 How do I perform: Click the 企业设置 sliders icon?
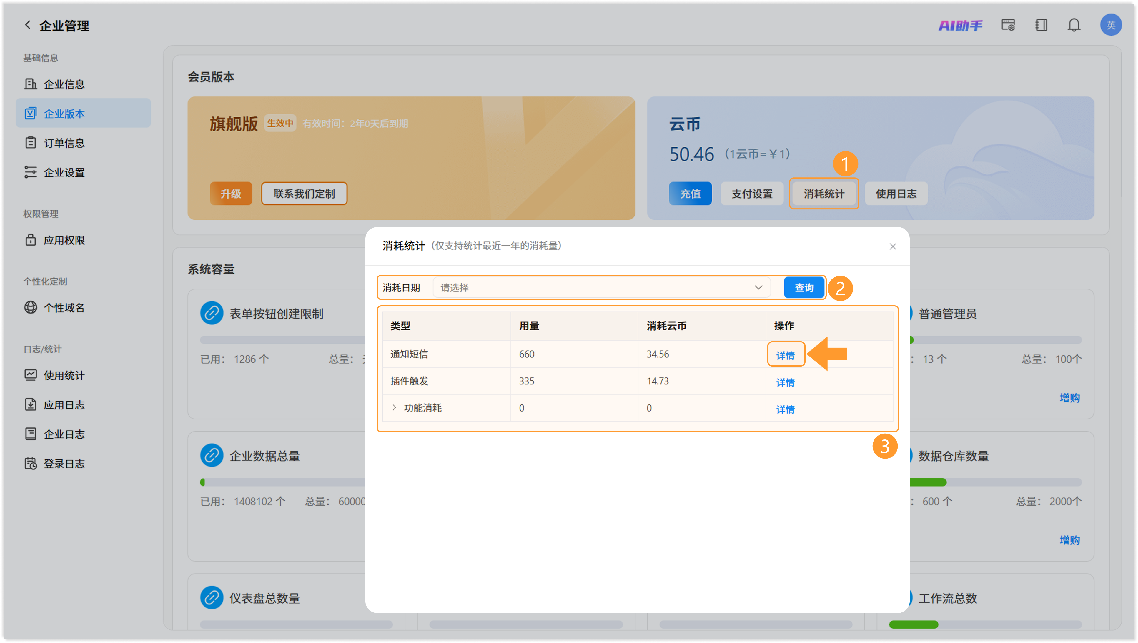[31, 172]
